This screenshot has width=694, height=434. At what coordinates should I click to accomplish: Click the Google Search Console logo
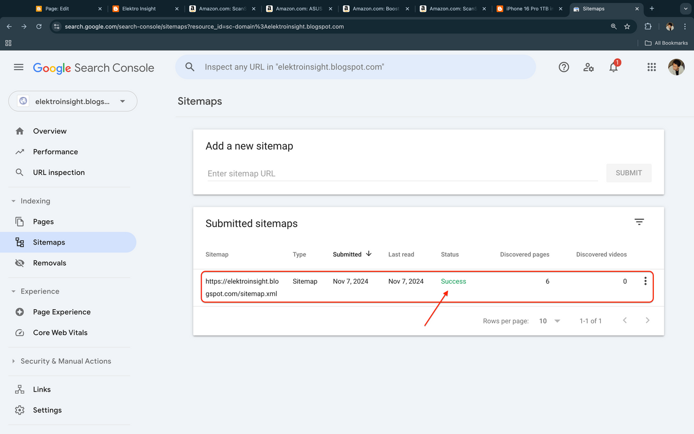coord(93,68)
